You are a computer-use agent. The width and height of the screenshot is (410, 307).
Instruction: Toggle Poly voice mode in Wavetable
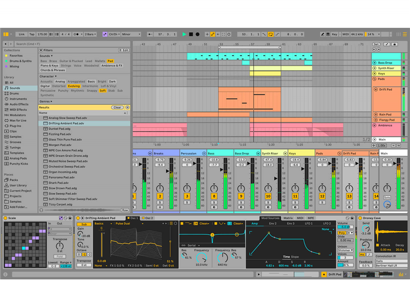pos(342,233)
